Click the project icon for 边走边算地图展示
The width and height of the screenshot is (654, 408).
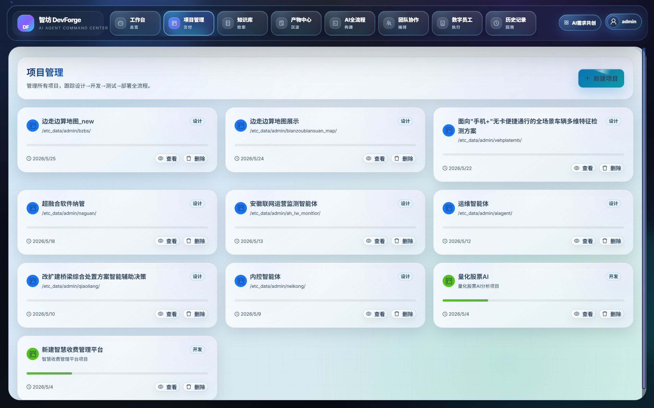[x=240, y=126]
